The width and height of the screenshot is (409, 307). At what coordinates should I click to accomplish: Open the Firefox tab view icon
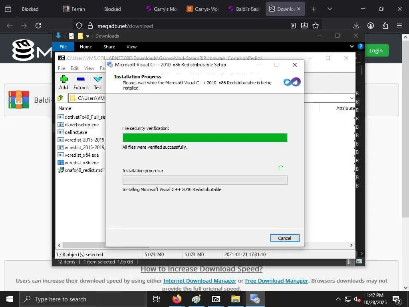8,9
